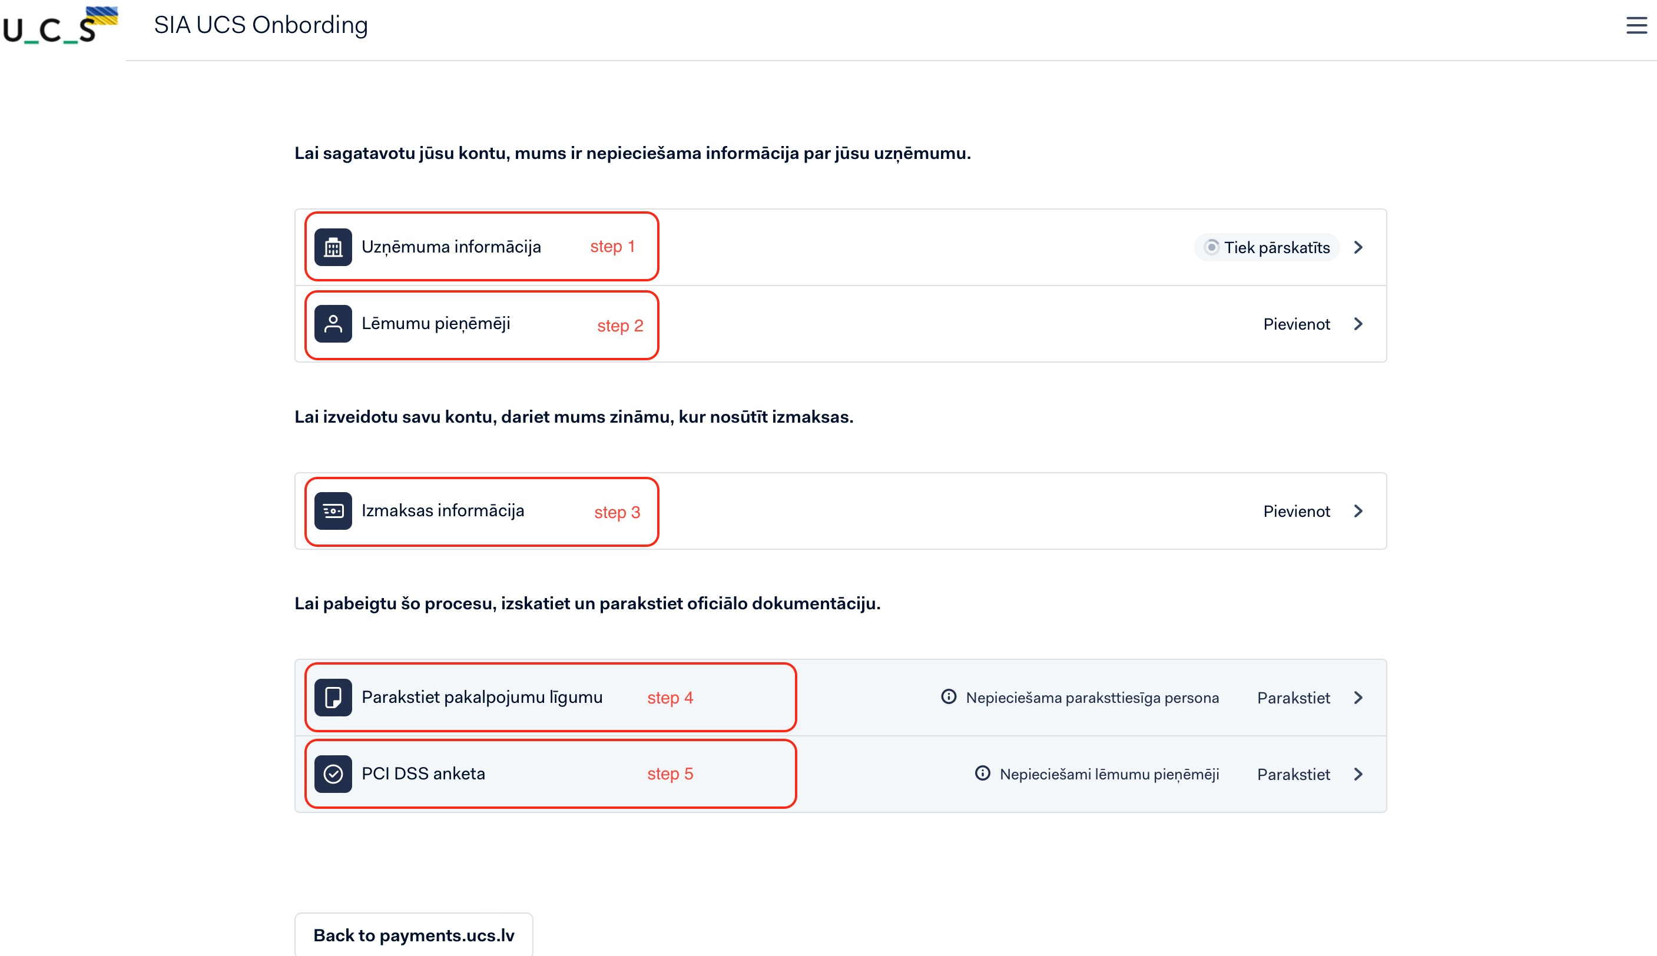
Task: Click Parakstiet for pakalpojumu līgumu
Action: click(x=1293, y=698)
